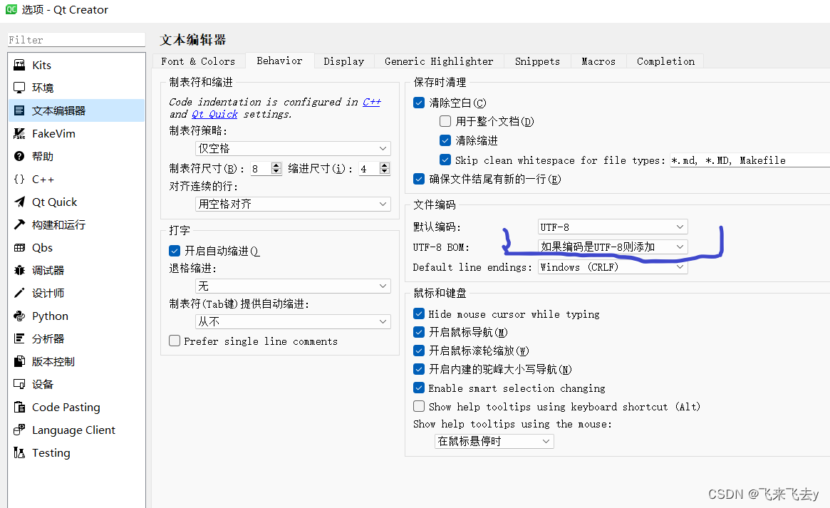
Task: Switch to the Display tab
Action: pos(344,61)
